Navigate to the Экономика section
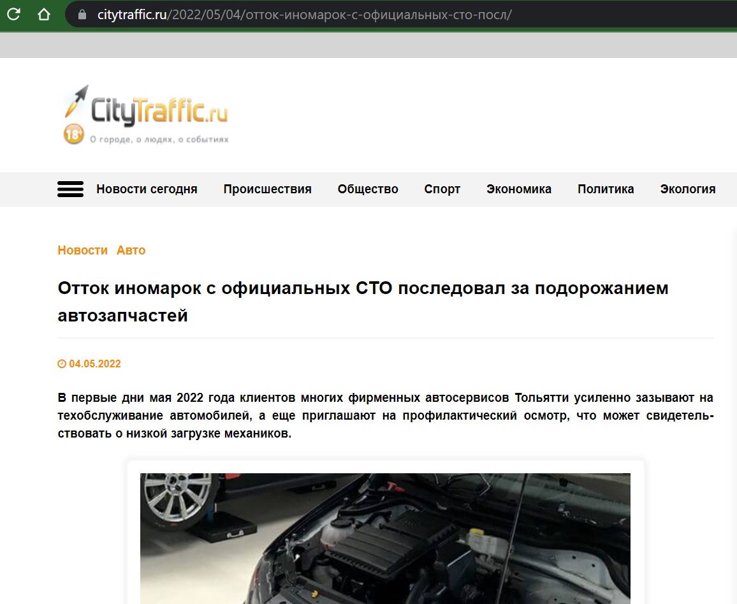Screen dimensions: 737x604 pos(518,189)
